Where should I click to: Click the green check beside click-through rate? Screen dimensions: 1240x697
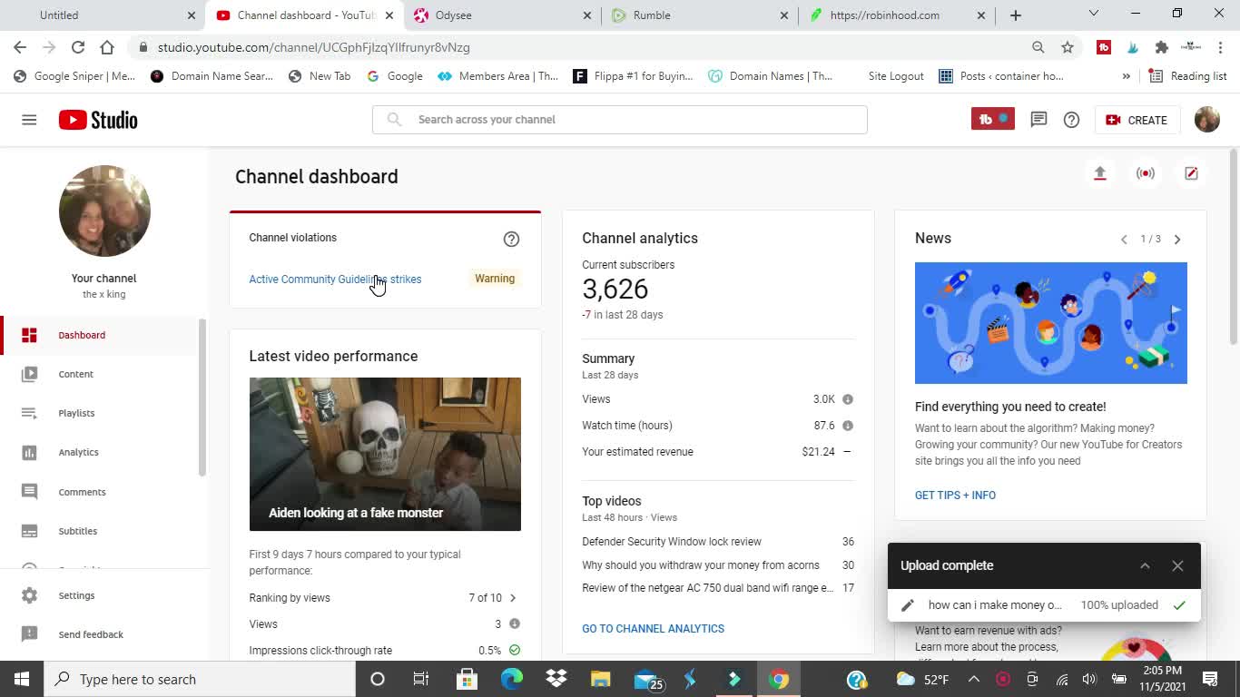point(515,650)
